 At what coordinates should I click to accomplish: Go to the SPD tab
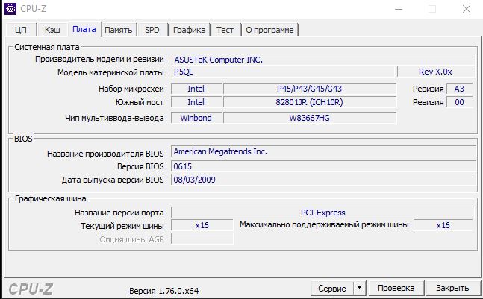click(x=152, y=30)
